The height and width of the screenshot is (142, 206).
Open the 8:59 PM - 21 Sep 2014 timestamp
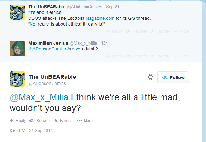(31, 131)
